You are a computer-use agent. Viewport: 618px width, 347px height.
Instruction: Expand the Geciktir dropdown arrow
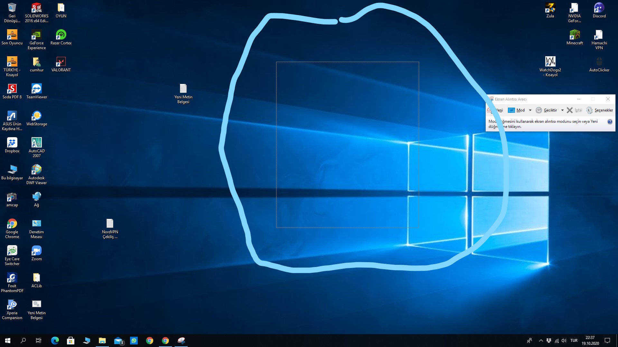[562, 110]
